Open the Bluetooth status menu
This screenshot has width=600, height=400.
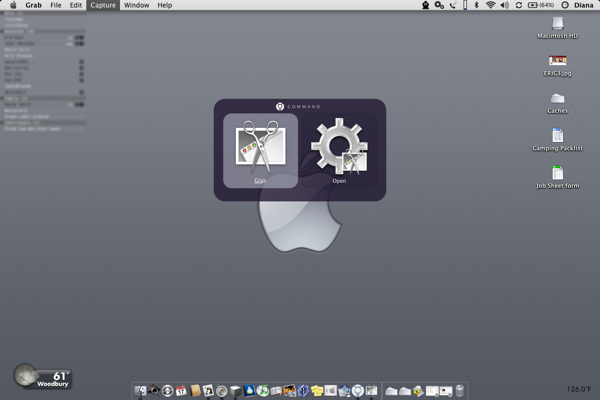point(477,5)
